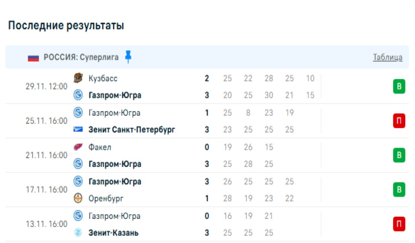Click the Зенит-Казань team logo

coord(78,233)
